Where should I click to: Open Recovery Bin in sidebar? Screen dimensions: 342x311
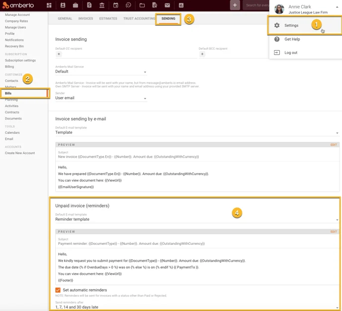tap(14, 46)
